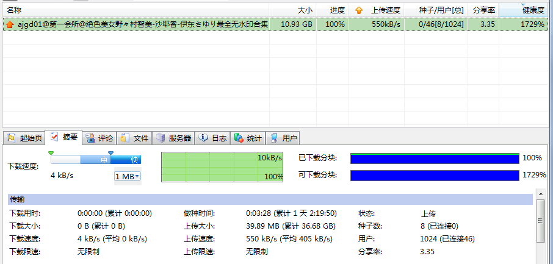Click the blue marker on download speed slider
553x264 pixels.
pyautogui.click(x=110, y=152)
